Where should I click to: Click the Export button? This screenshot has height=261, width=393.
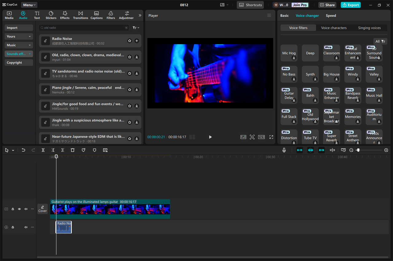[350, 5]
